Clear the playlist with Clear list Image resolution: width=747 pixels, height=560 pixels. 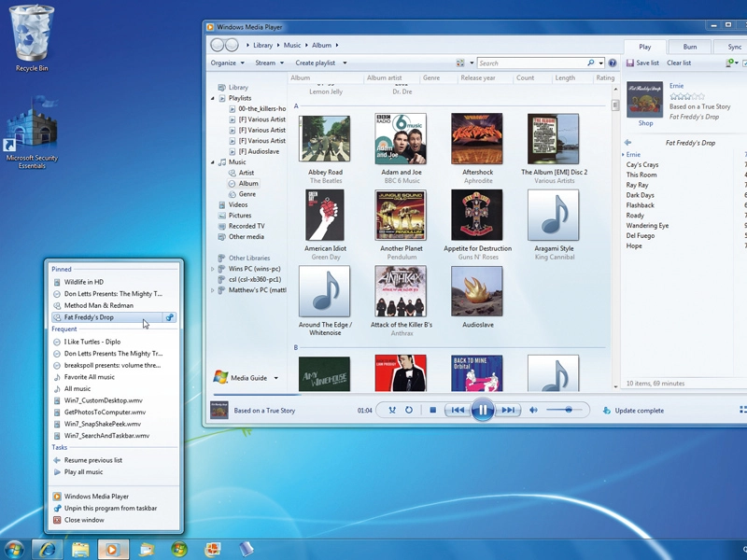[679, 63]
